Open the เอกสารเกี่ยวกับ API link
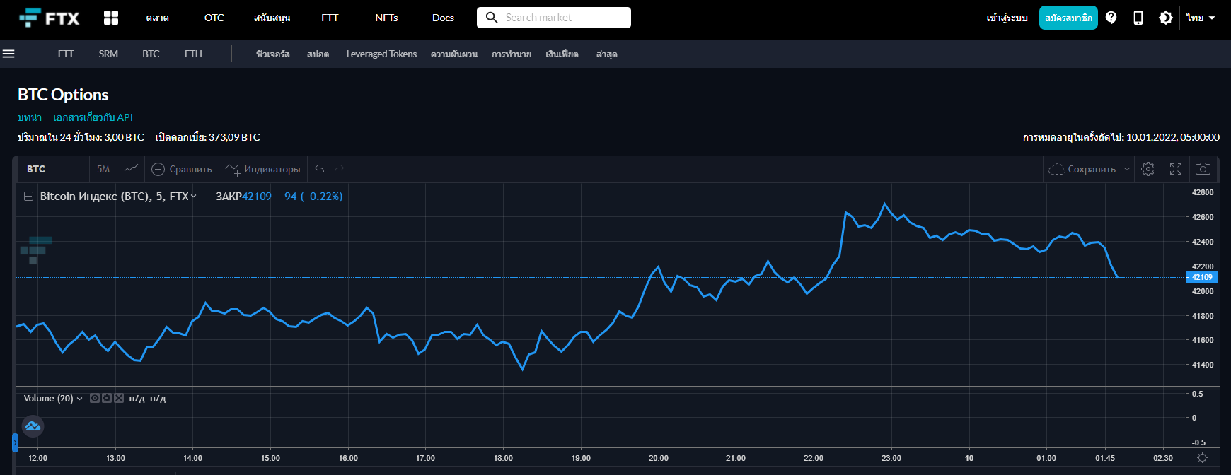This screenshot has width=1231, height=475. [x=93, y=117]
